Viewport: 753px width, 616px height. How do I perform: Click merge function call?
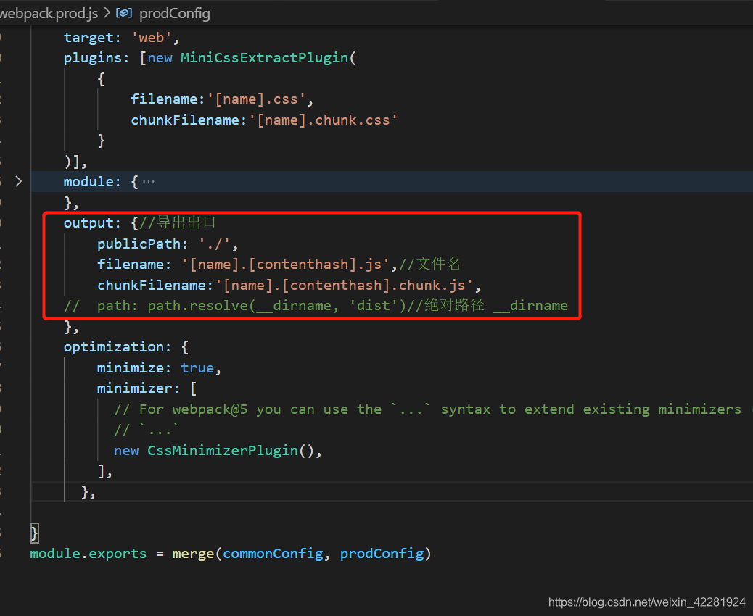[x=193, y=554]
